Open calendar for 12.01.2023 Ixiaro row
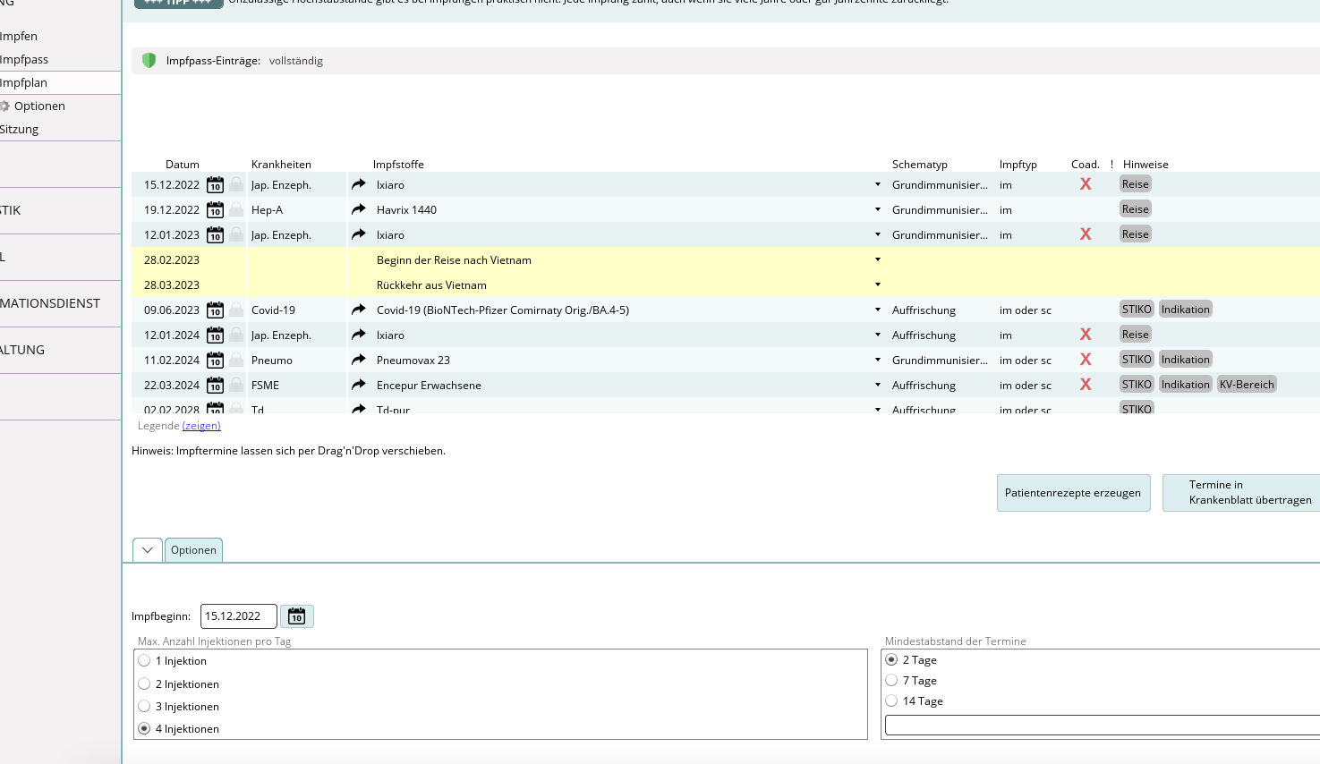Image resolution: width=1320 pixels, height=764 pixels. 215,235
